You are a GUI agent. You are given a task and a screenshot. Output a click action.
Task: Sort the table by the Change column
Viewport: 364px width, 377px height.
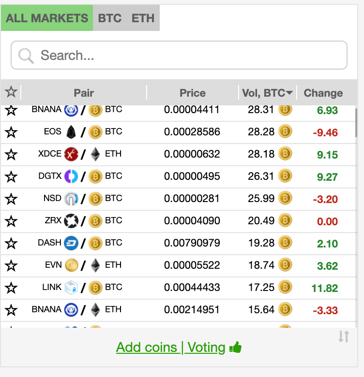[323, 93]
